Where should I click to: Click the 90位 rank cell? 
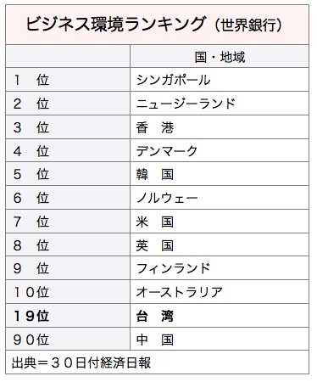[68, 340]
